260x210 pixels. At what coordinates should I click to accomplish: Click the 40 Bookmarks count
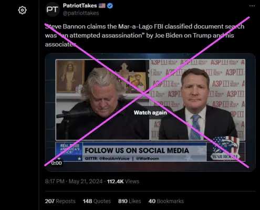click(x=166, y=201)
